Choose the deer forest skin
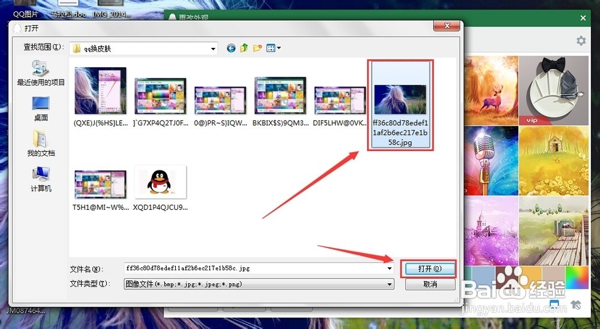Viewport: 600px width, 329px height. (x=491, y=90)
